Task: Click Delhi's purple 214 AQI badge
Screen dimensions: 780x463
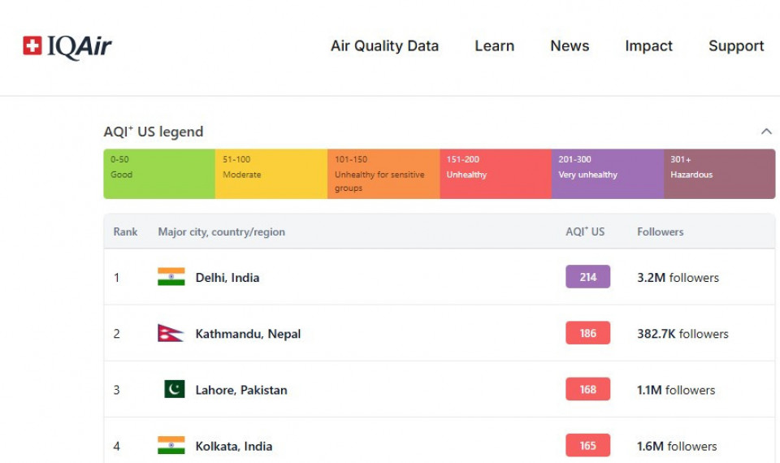Action: [587, 277]
